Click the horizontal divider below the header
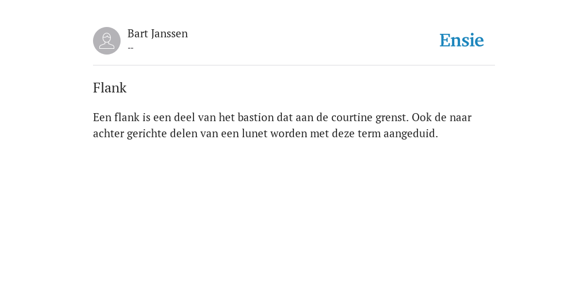Viewport: 588px width, 294px height. (x=294, y=65)
